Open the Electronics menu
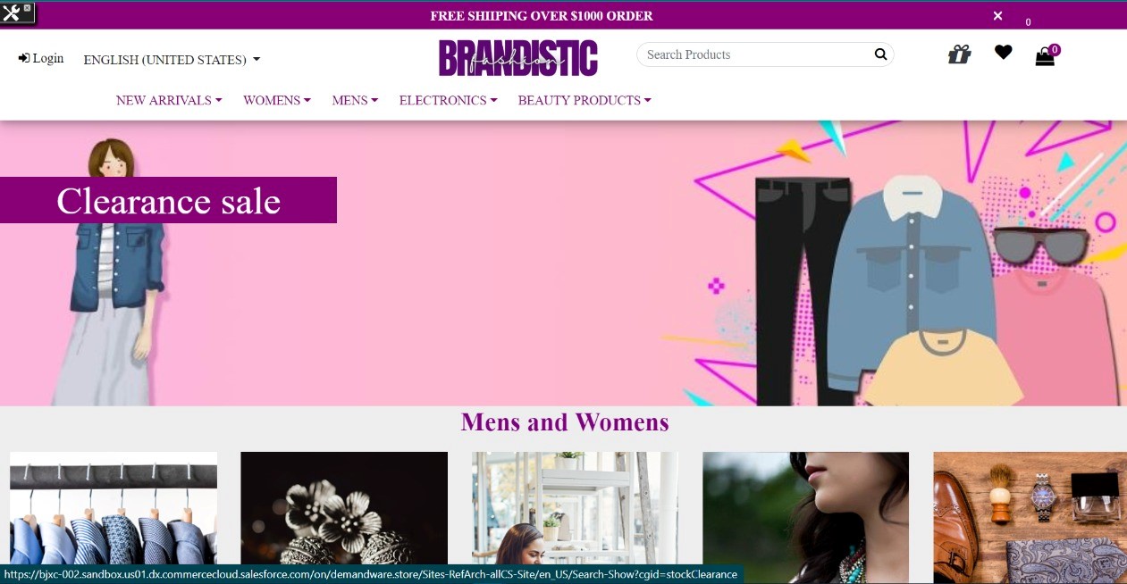 pos(448,100)
